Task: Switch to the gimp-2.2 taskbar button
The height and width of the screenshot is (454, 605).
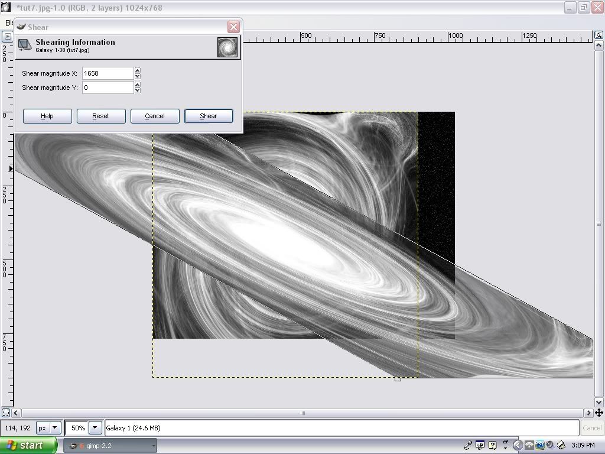Action: tap(110, 446)
